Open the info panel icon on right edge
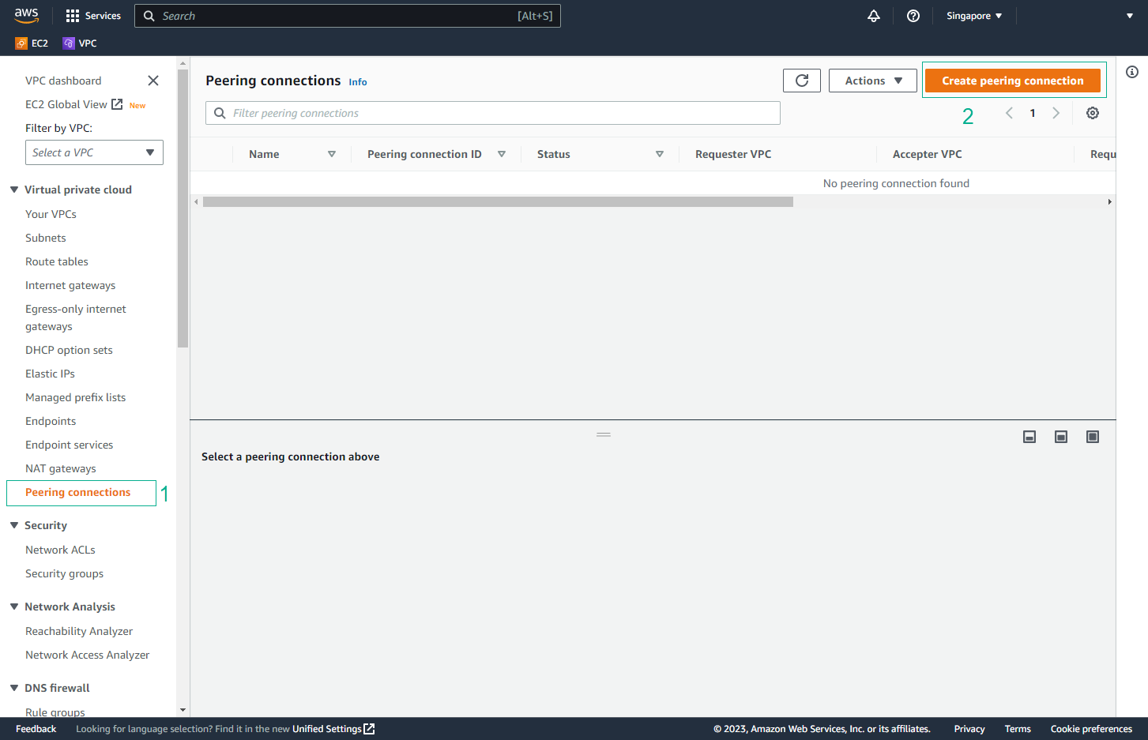The width and height of the screenshot is (1148, 740). [1132, 72]
